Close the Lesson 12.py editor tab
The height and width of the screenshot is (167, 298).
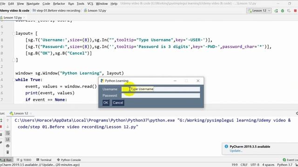(x=24, y=18)
